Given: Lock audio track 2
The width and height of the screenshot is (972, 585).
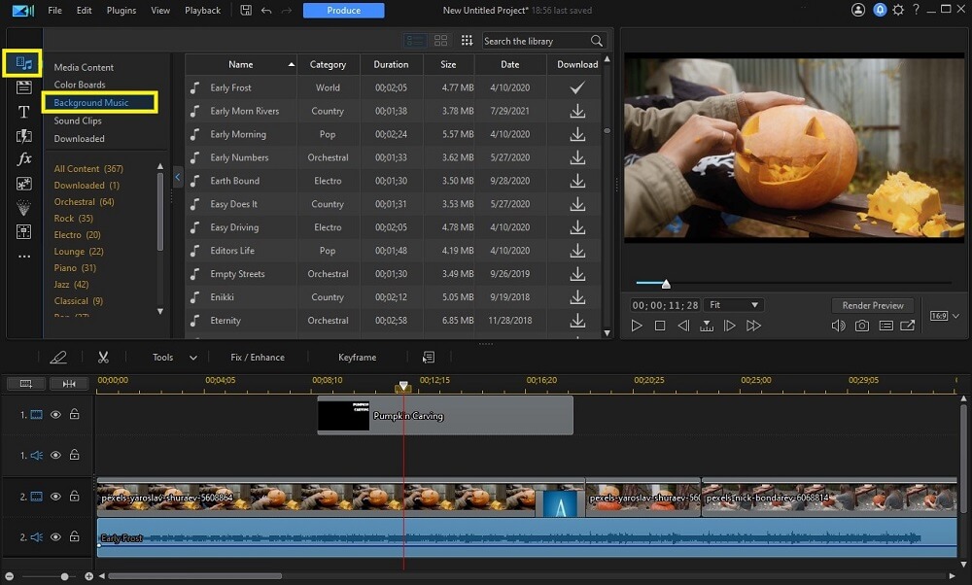Looking at the screenshot, I should pyautogui.click(x=75, y=536).
